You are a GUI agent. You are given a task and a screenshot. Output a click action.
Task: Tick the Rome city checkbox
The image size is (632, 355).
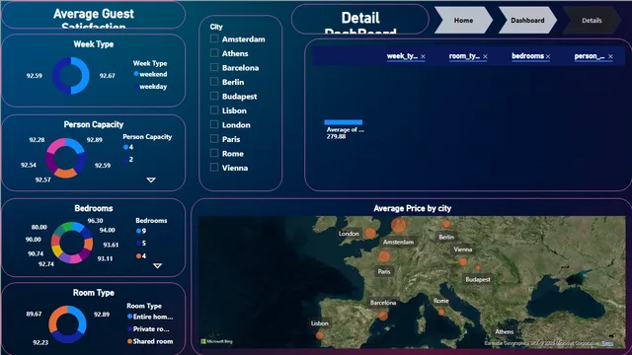coord(214,153)
